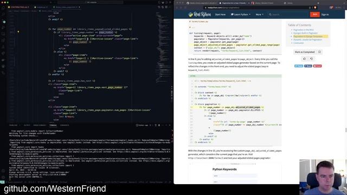
Task: Toggle the panel layout icon in VS Code title bar
Action: tap(163, 2)
